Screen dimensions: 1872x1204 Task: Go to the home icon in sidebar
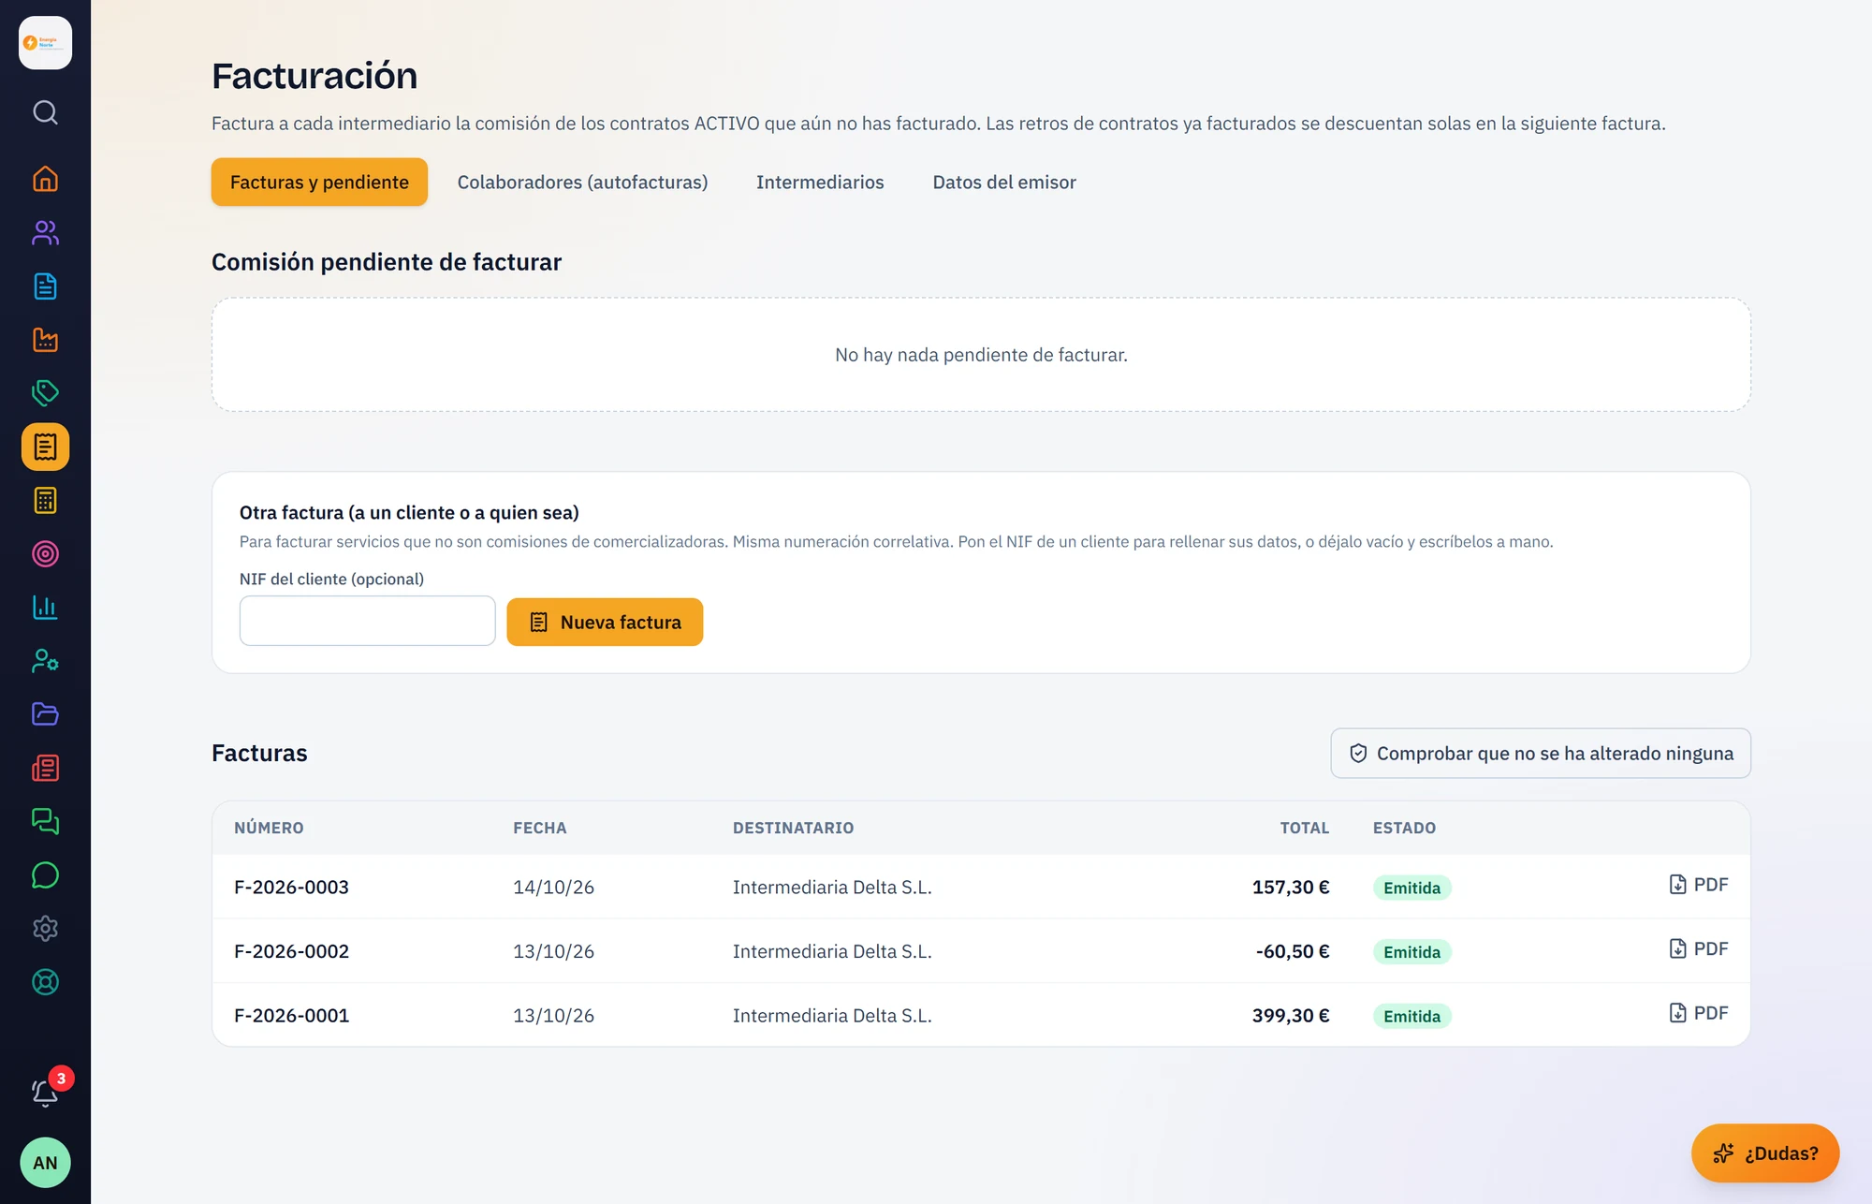pyautogui.click(x=45, y=179)
